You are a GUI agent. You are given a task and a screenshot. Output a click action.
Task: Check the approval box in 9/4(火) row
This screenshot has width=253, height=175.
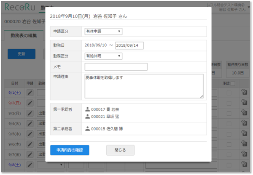229,124
